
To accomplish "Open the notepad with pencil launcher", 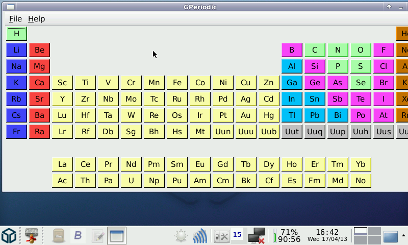I will [98, 236].
